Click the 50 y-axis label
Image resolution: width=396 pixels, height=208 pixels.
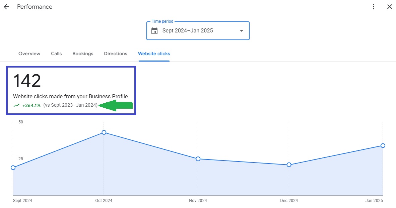pyautogui.click(x=21, y=122)
